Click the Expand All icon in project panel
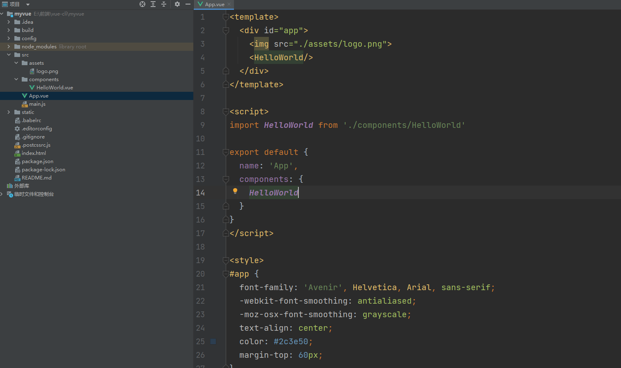The height and width of the screenshot is (368, 621). pos(153,4)
